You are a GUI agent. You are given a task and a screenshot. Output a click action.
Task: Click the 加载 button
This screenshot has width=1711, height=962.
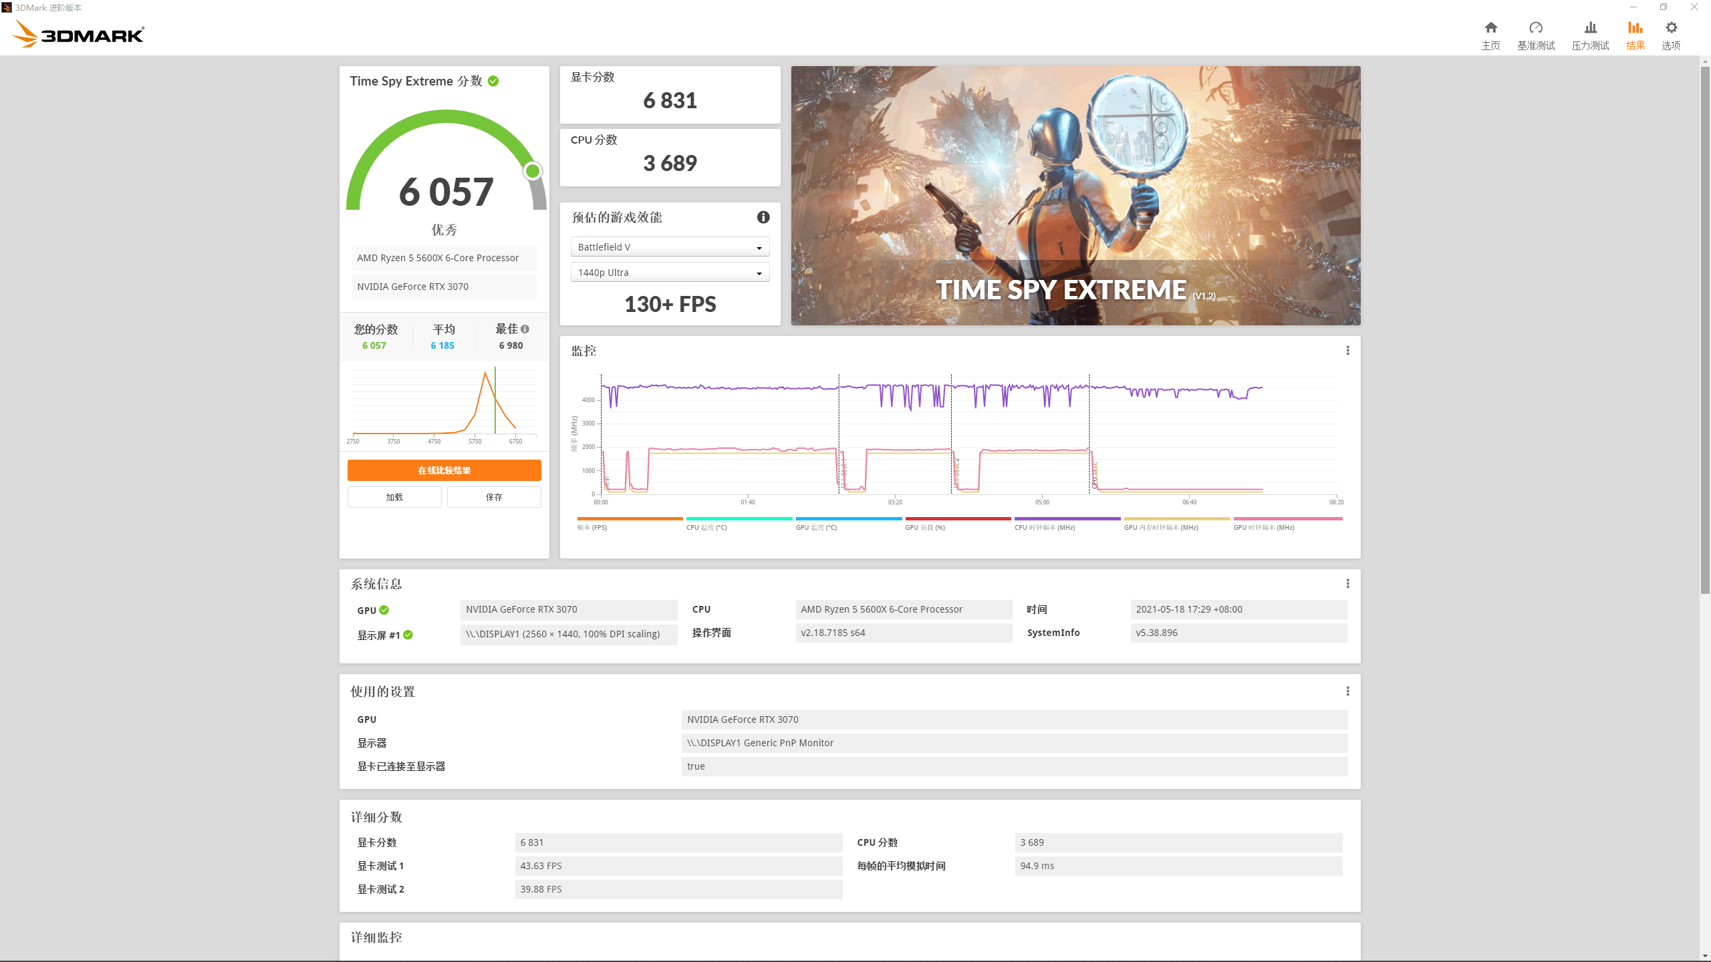click(394, 497)
